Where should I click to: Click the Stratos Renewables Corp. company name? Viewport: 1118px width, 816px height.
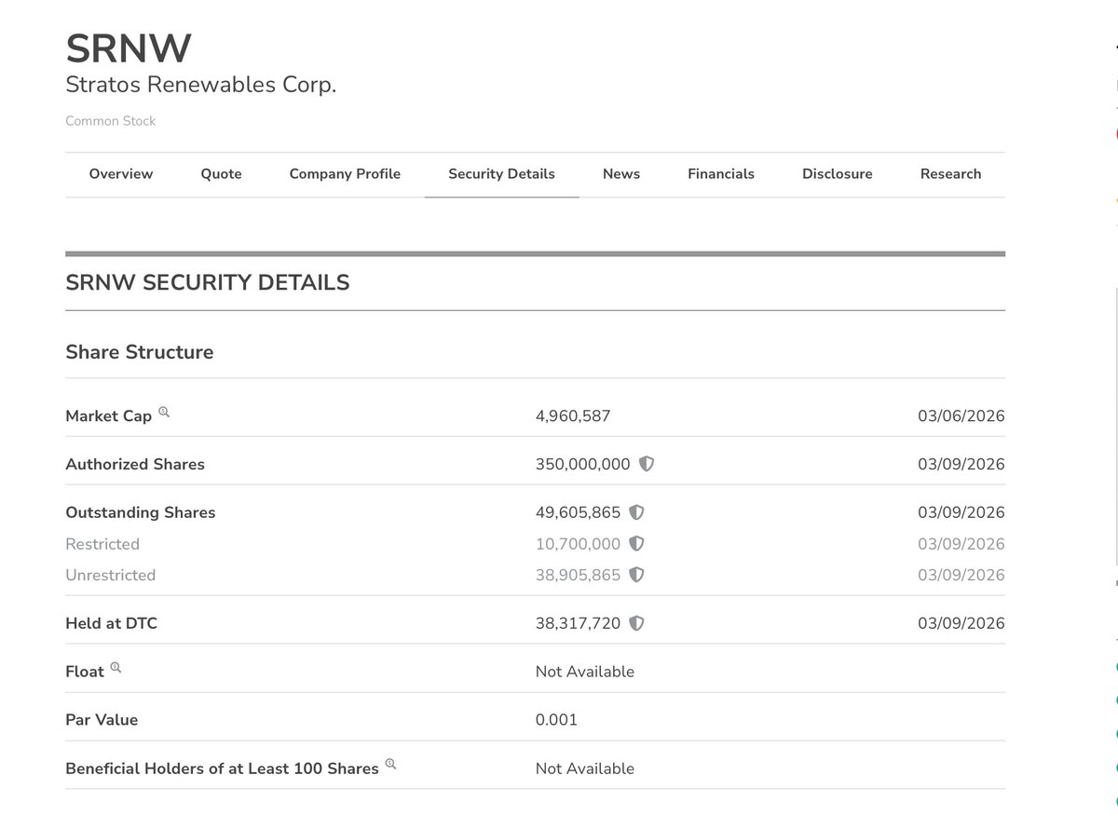click(x=201, y=85)
